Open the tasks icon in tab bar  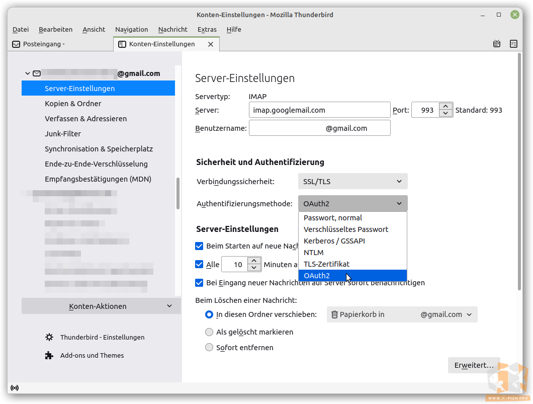[x=513, y=44]
